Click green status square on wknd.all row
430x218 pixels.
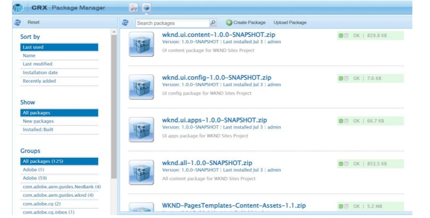pos(341,164)
